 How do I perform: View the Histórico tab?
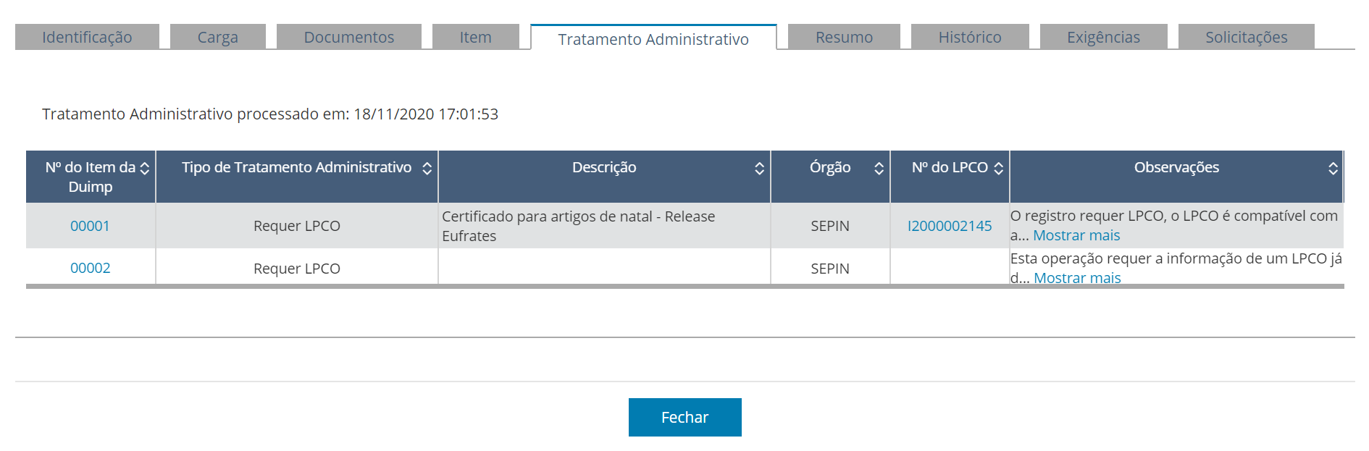point(969,37)
